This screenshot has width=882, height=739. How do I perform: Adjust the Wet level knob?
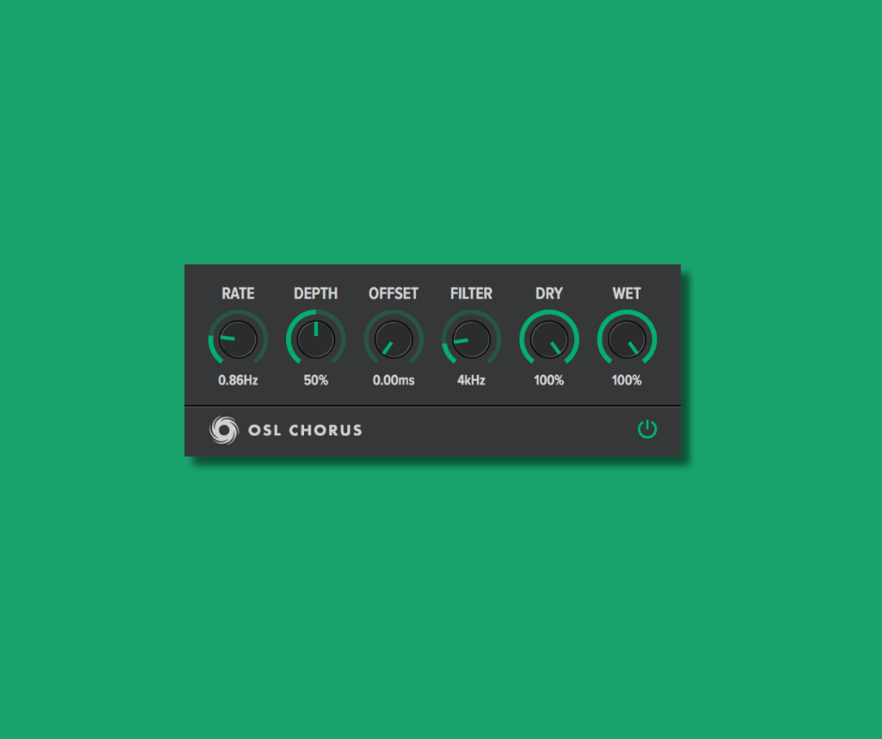626,339
